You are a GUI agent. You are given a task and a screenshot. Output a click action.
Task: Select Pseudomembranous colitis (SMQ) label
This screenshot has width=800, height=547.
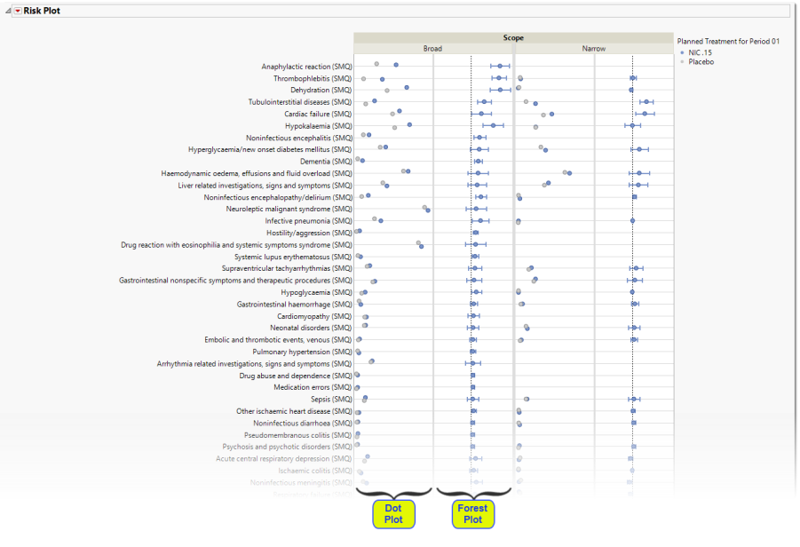[x=298, y=435]
